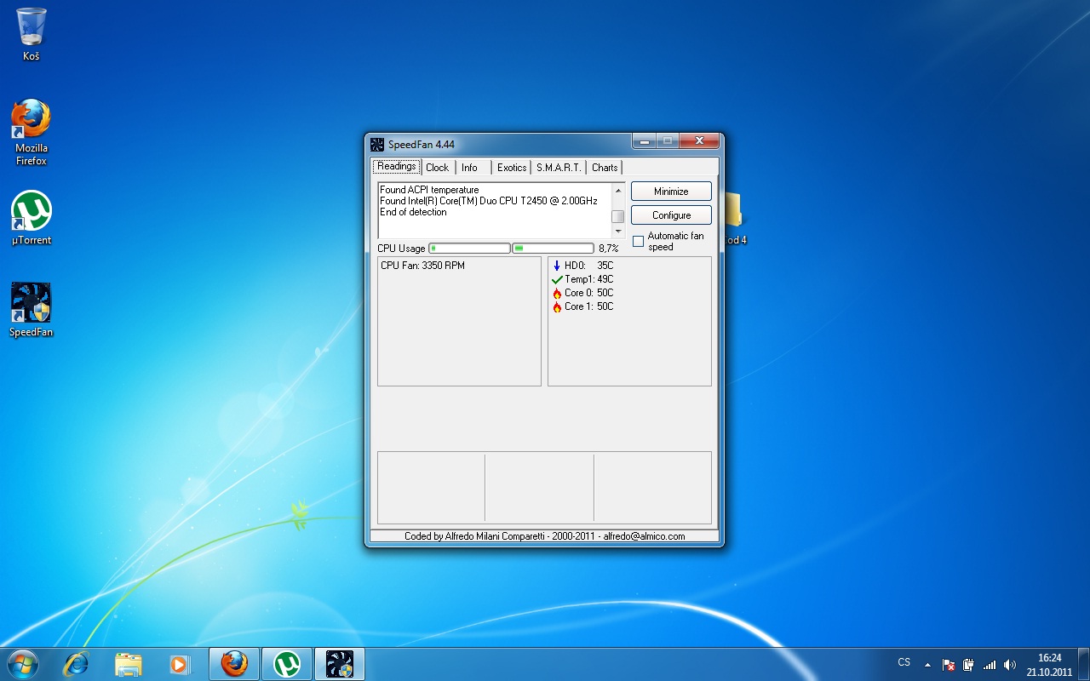Image resolution: width=1090 pixels, height=681 pixels.
Task: Click the Temp1: 49C reading
Action: point(588,279)
